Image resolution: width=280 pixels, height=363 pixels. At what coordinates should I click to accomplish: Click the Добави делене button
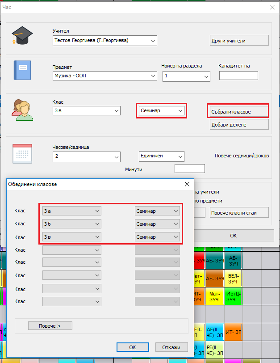(x=239, y=125)
